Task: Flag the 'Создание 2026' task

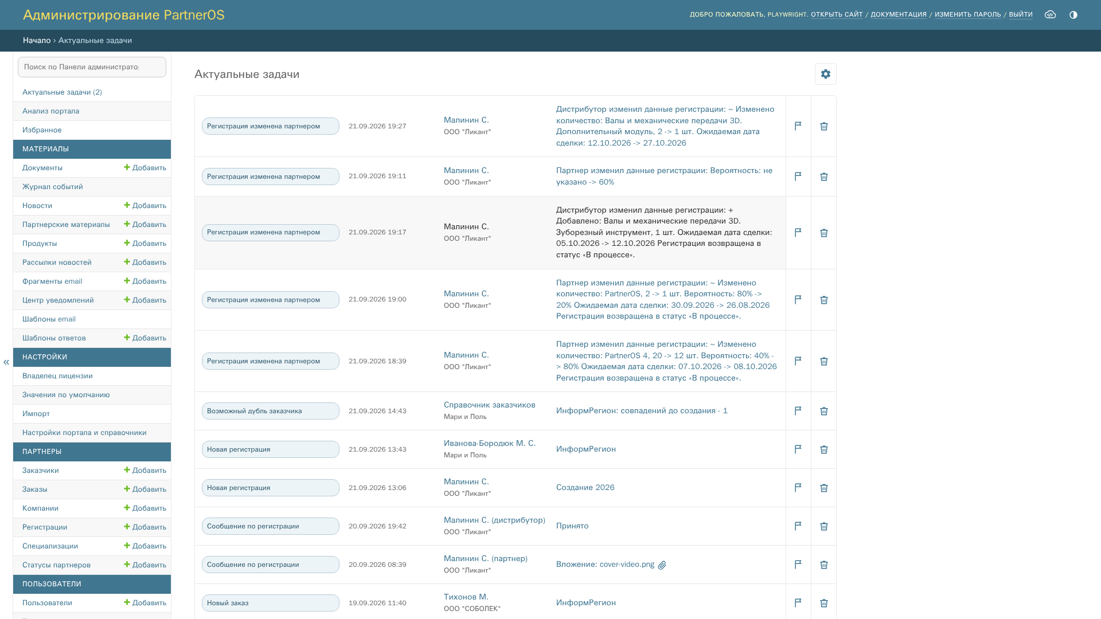Action: 798,488
